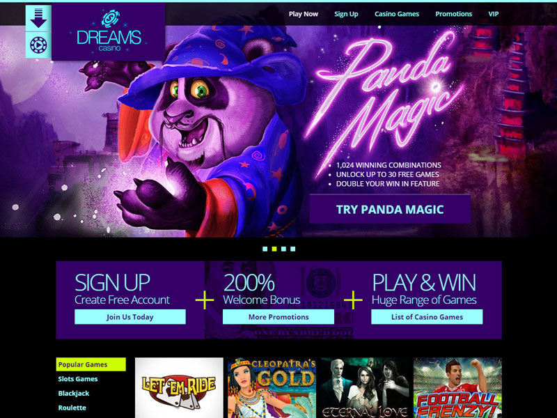Go to Casino Games in navigation

click(x=397, y=14)
